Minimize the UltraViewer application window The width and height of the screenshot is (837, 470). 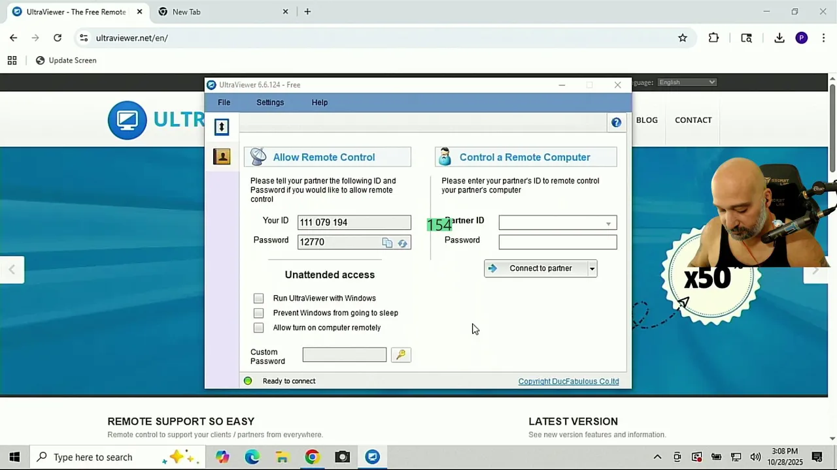click(x=562, y=85)
